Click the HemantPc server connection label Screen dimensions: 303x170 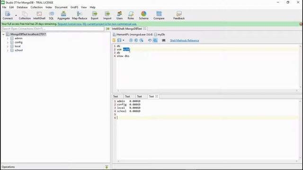[x=134, y=34]
